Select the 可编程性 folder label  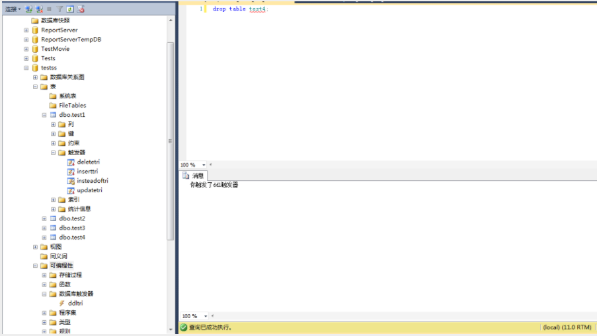[61, 265]
